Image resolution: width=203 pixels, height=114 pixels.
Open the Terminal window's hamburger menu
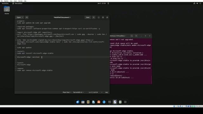[x=136, y=36]
